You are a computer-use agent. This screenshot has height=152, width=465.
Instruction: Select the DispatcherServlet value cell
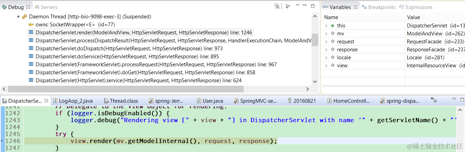435,26
